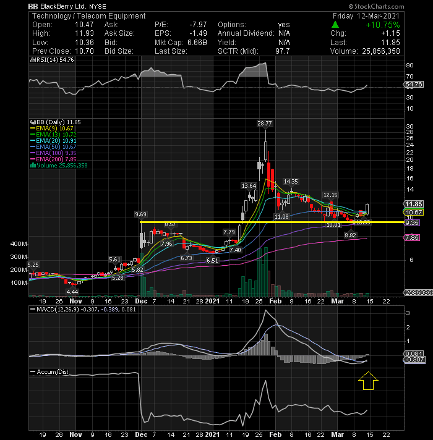Click the Open value 10.47

84,25
